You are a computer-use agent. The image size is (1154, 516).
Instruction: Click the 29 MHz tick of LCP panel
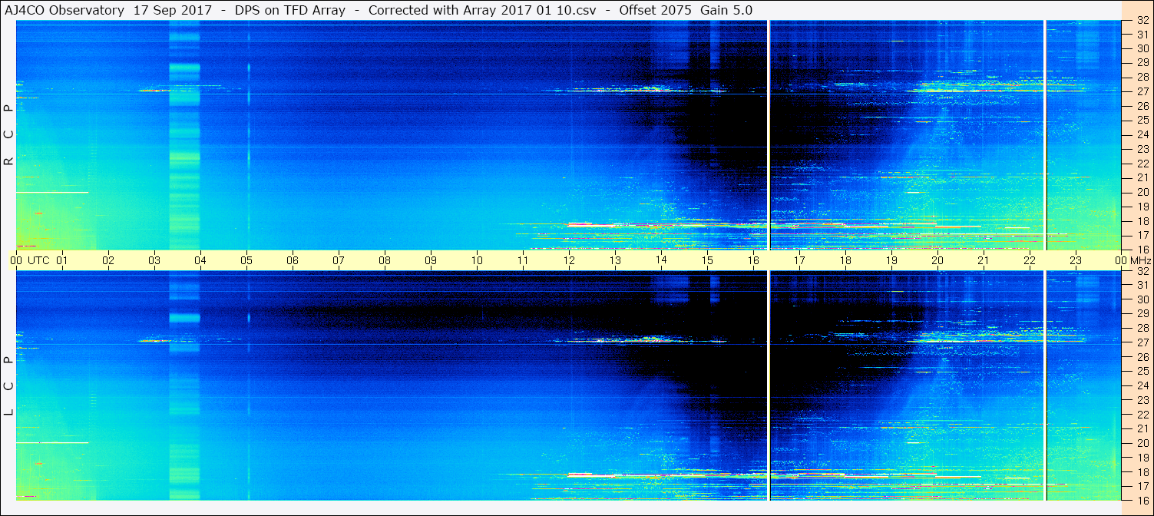point(1142,313)
